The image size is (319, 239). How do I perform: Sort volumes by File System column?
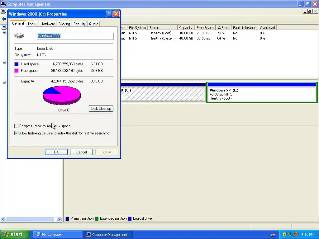coord(137,28)
